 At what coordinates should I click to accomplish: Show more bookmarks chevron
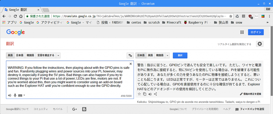267,23
